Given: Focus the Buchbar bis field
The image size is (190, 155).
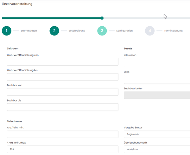Looking at the screenshot, I should (63, 107).
